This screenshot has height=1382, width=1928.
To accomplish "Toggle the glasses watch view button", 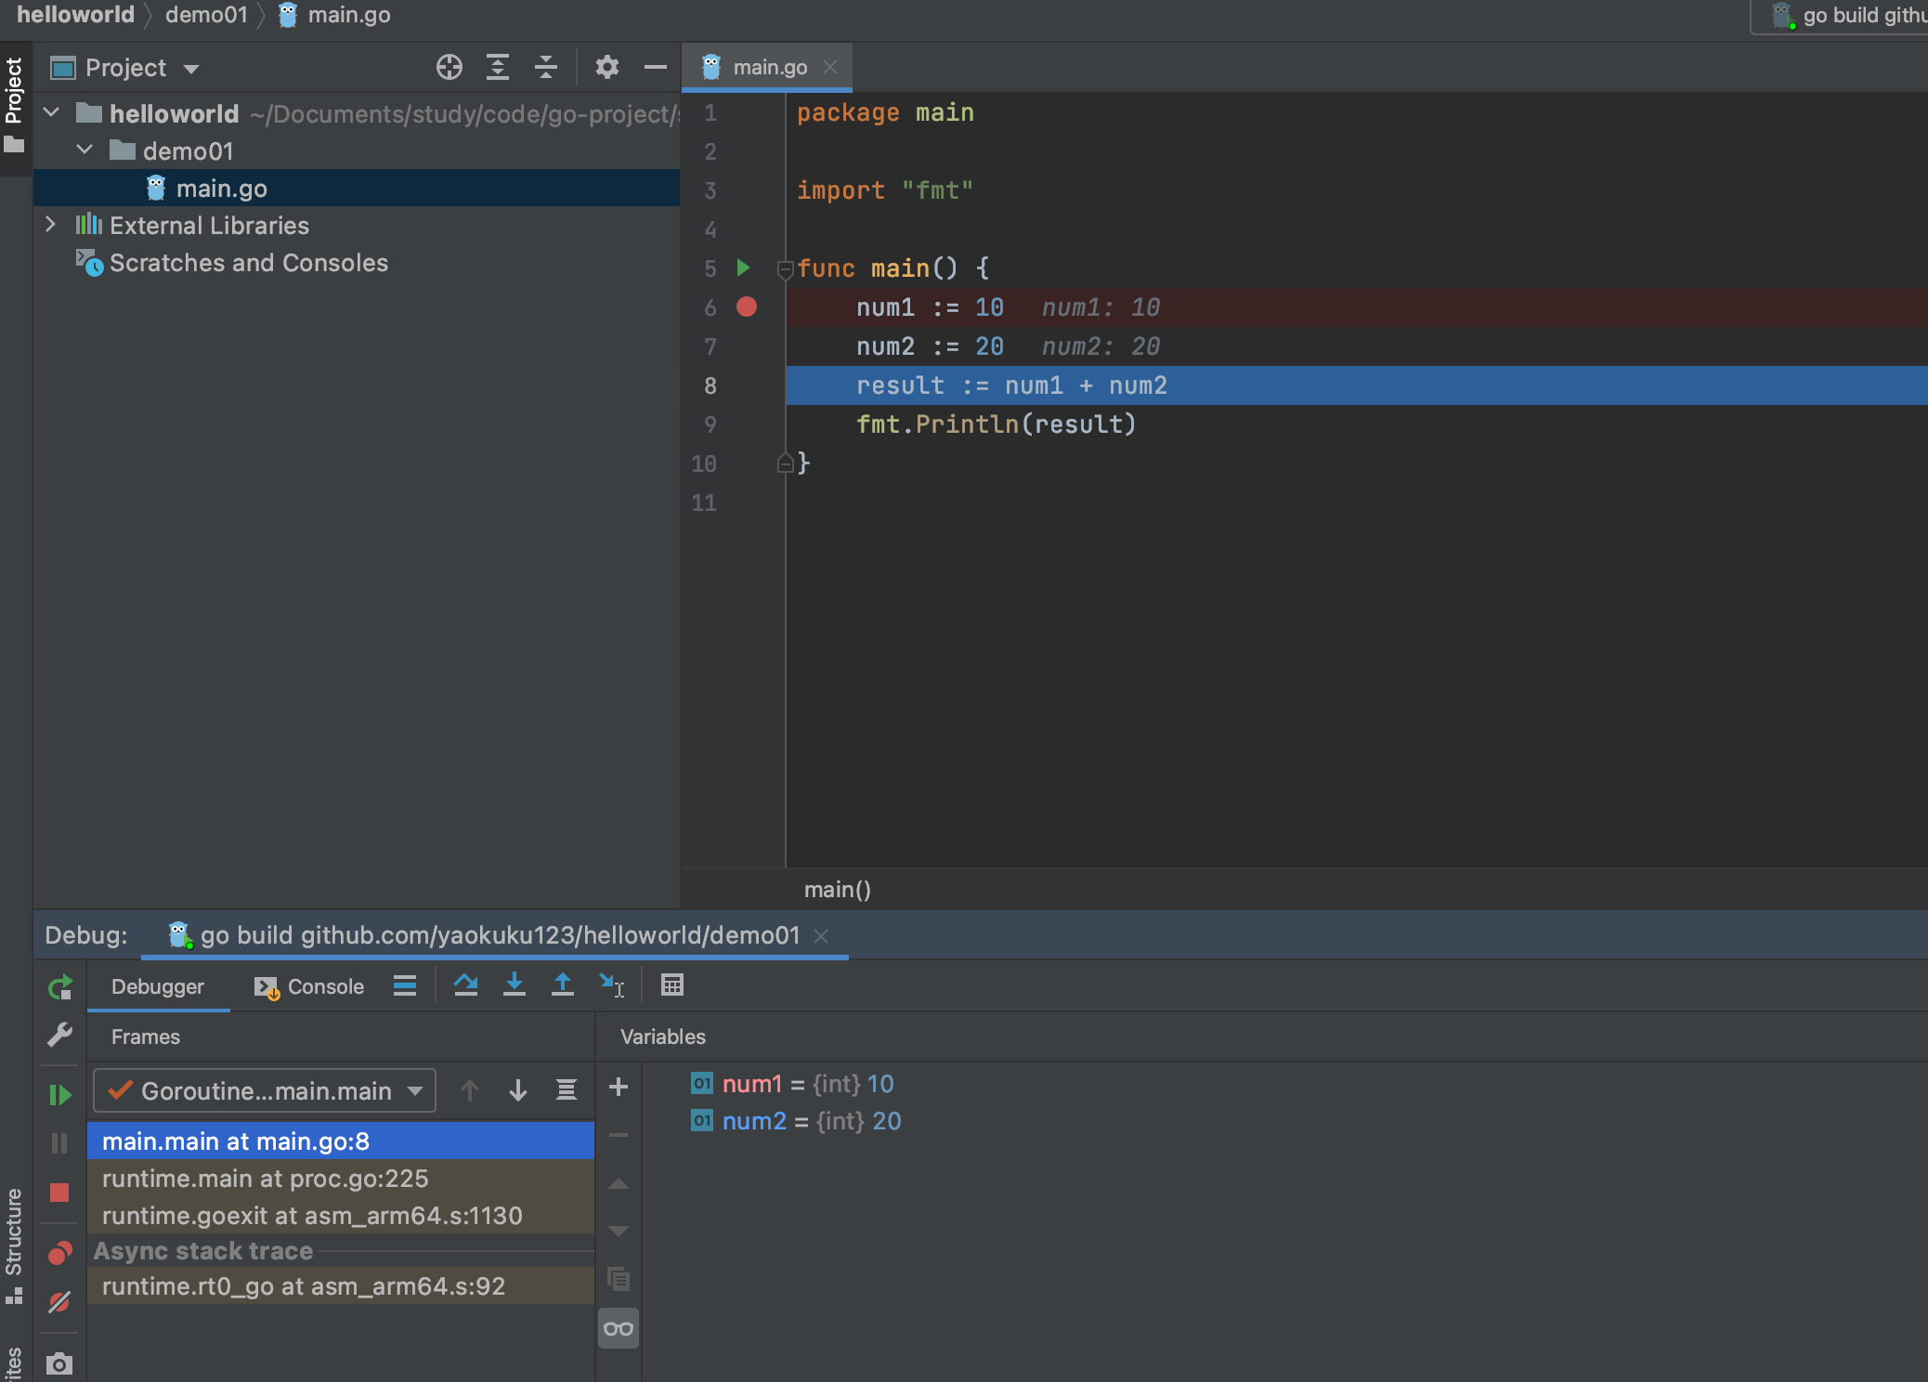I will point(619,1329).
